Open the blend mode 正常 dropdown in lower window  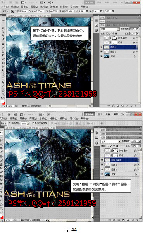[111, 142]
